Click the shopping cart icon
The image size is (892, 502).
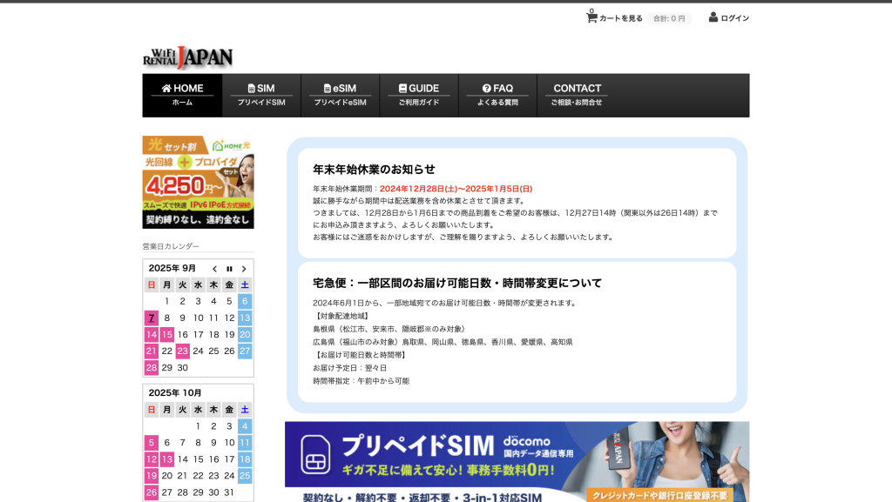591,17
